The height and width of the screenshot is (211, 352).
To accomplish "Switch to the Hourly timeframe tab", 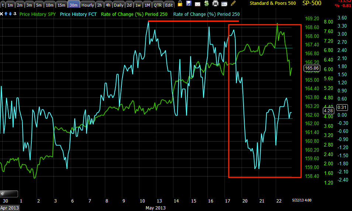I will (87, 5).
